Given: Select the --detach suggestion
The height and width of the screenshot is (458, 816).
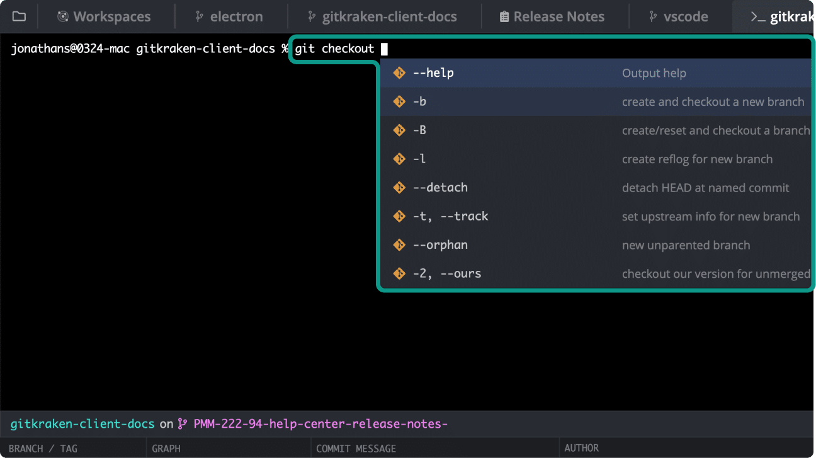Looking at the screenshot, I should (x=596, y=188).
